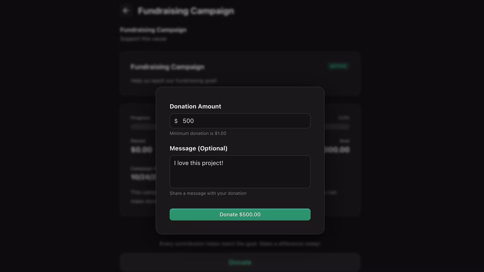The width and height of the screenshot is (484, 272).
Task: Click the Minimum donation is $1.00 hint
Action: (198, 133)
